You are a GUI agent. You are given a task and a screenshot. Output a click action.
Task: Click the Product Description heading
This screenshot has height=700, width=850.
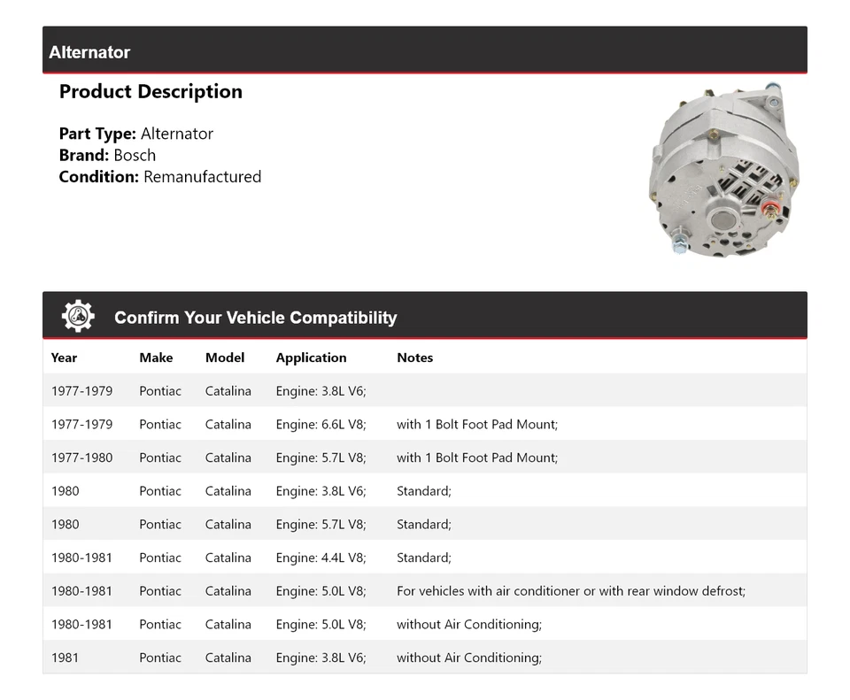pos(151,91)
